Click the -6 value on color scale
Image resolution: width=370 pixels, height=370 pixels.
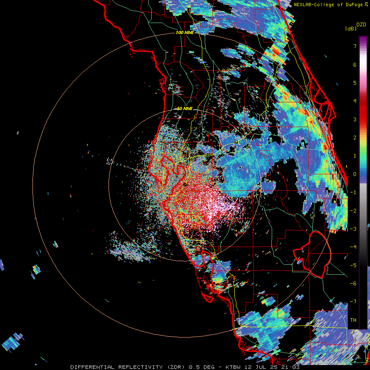[353, 284]
